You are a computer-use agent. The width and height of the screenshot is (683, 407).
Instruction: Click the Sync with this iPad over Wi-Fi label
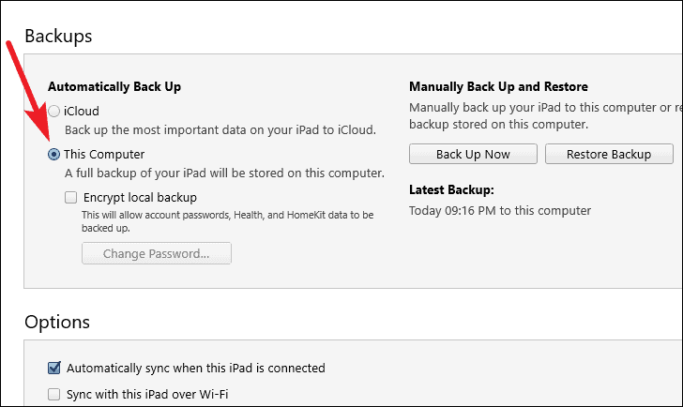click(147, 395)
